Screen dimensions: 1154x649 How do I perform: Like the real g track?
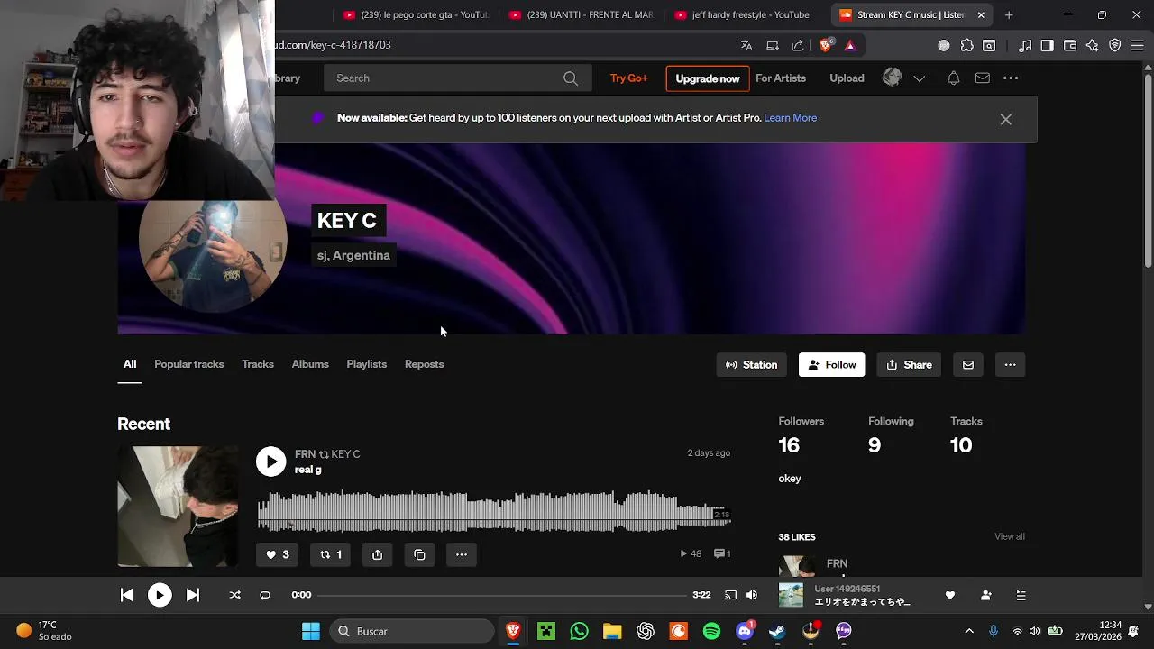(x=277, y=554)
